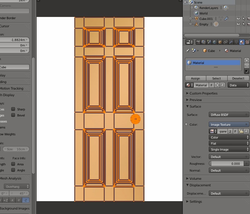Open the Surface shader Diffuse BSDF dropdown

coord(229,115)
